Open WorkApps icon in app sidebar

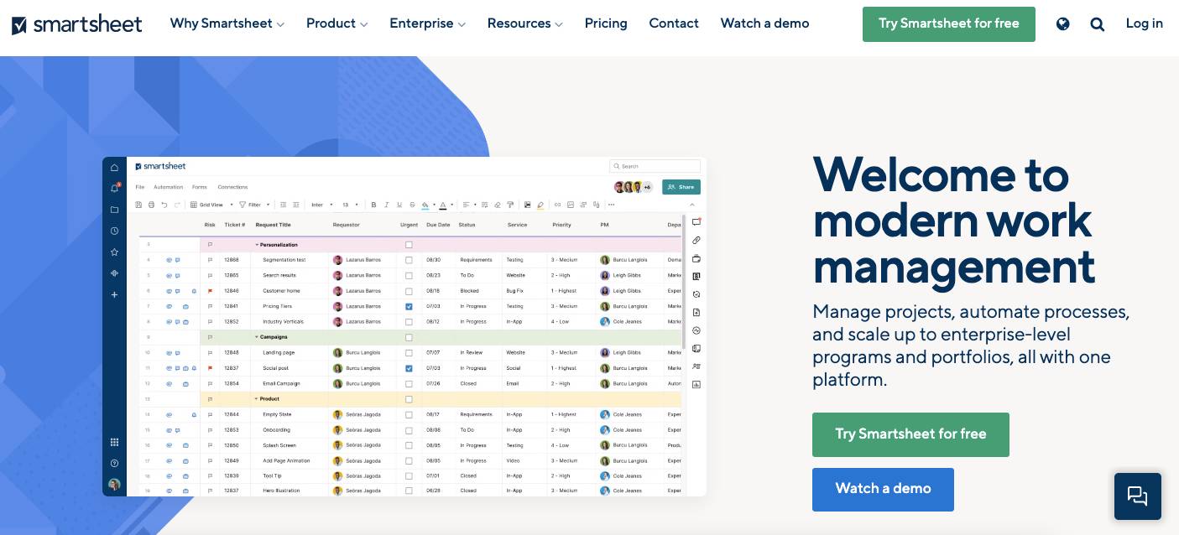pyautogui.click(x=115, y=273)
